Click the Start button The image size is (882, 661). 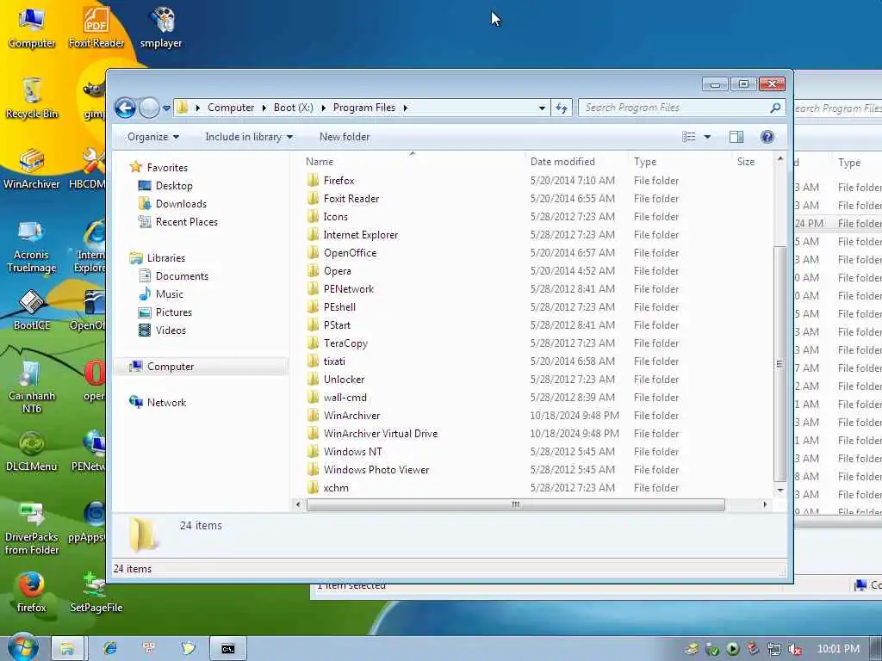tap(22, 647)
